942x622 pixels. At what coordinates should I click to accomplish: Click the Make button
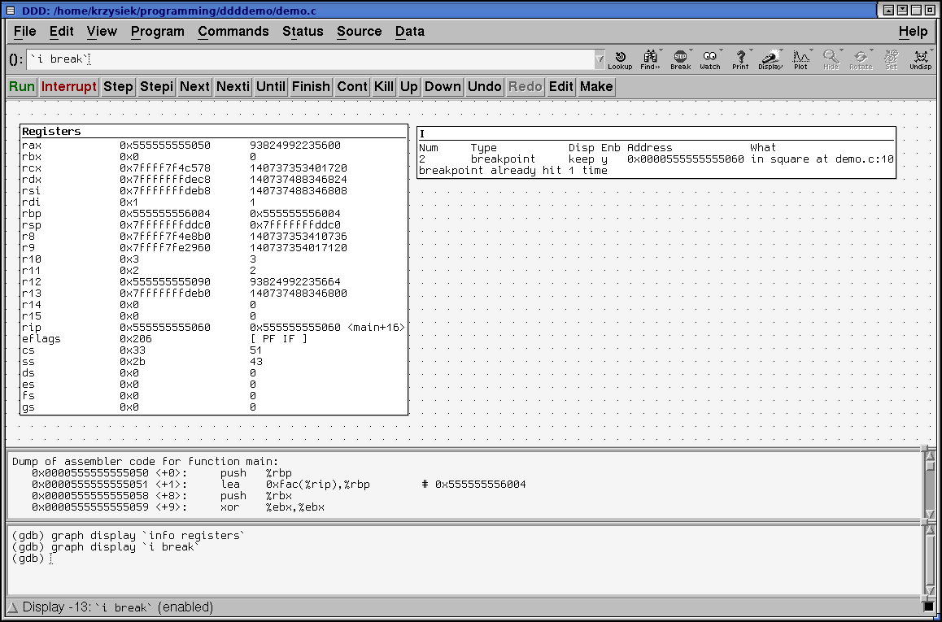click(596, 86)
